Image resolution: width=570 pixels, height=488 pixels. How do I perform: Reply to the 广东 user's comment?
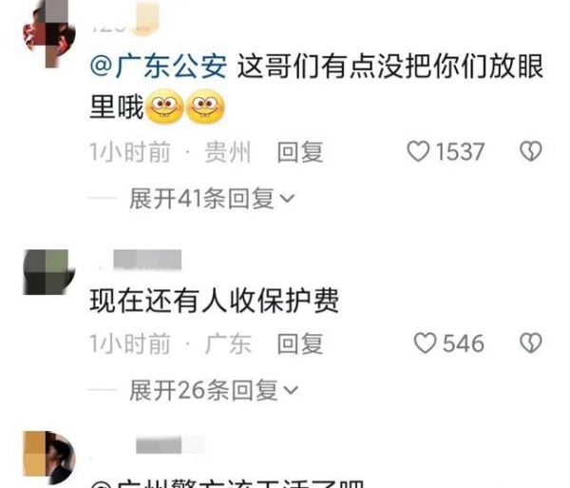(300, 343)
